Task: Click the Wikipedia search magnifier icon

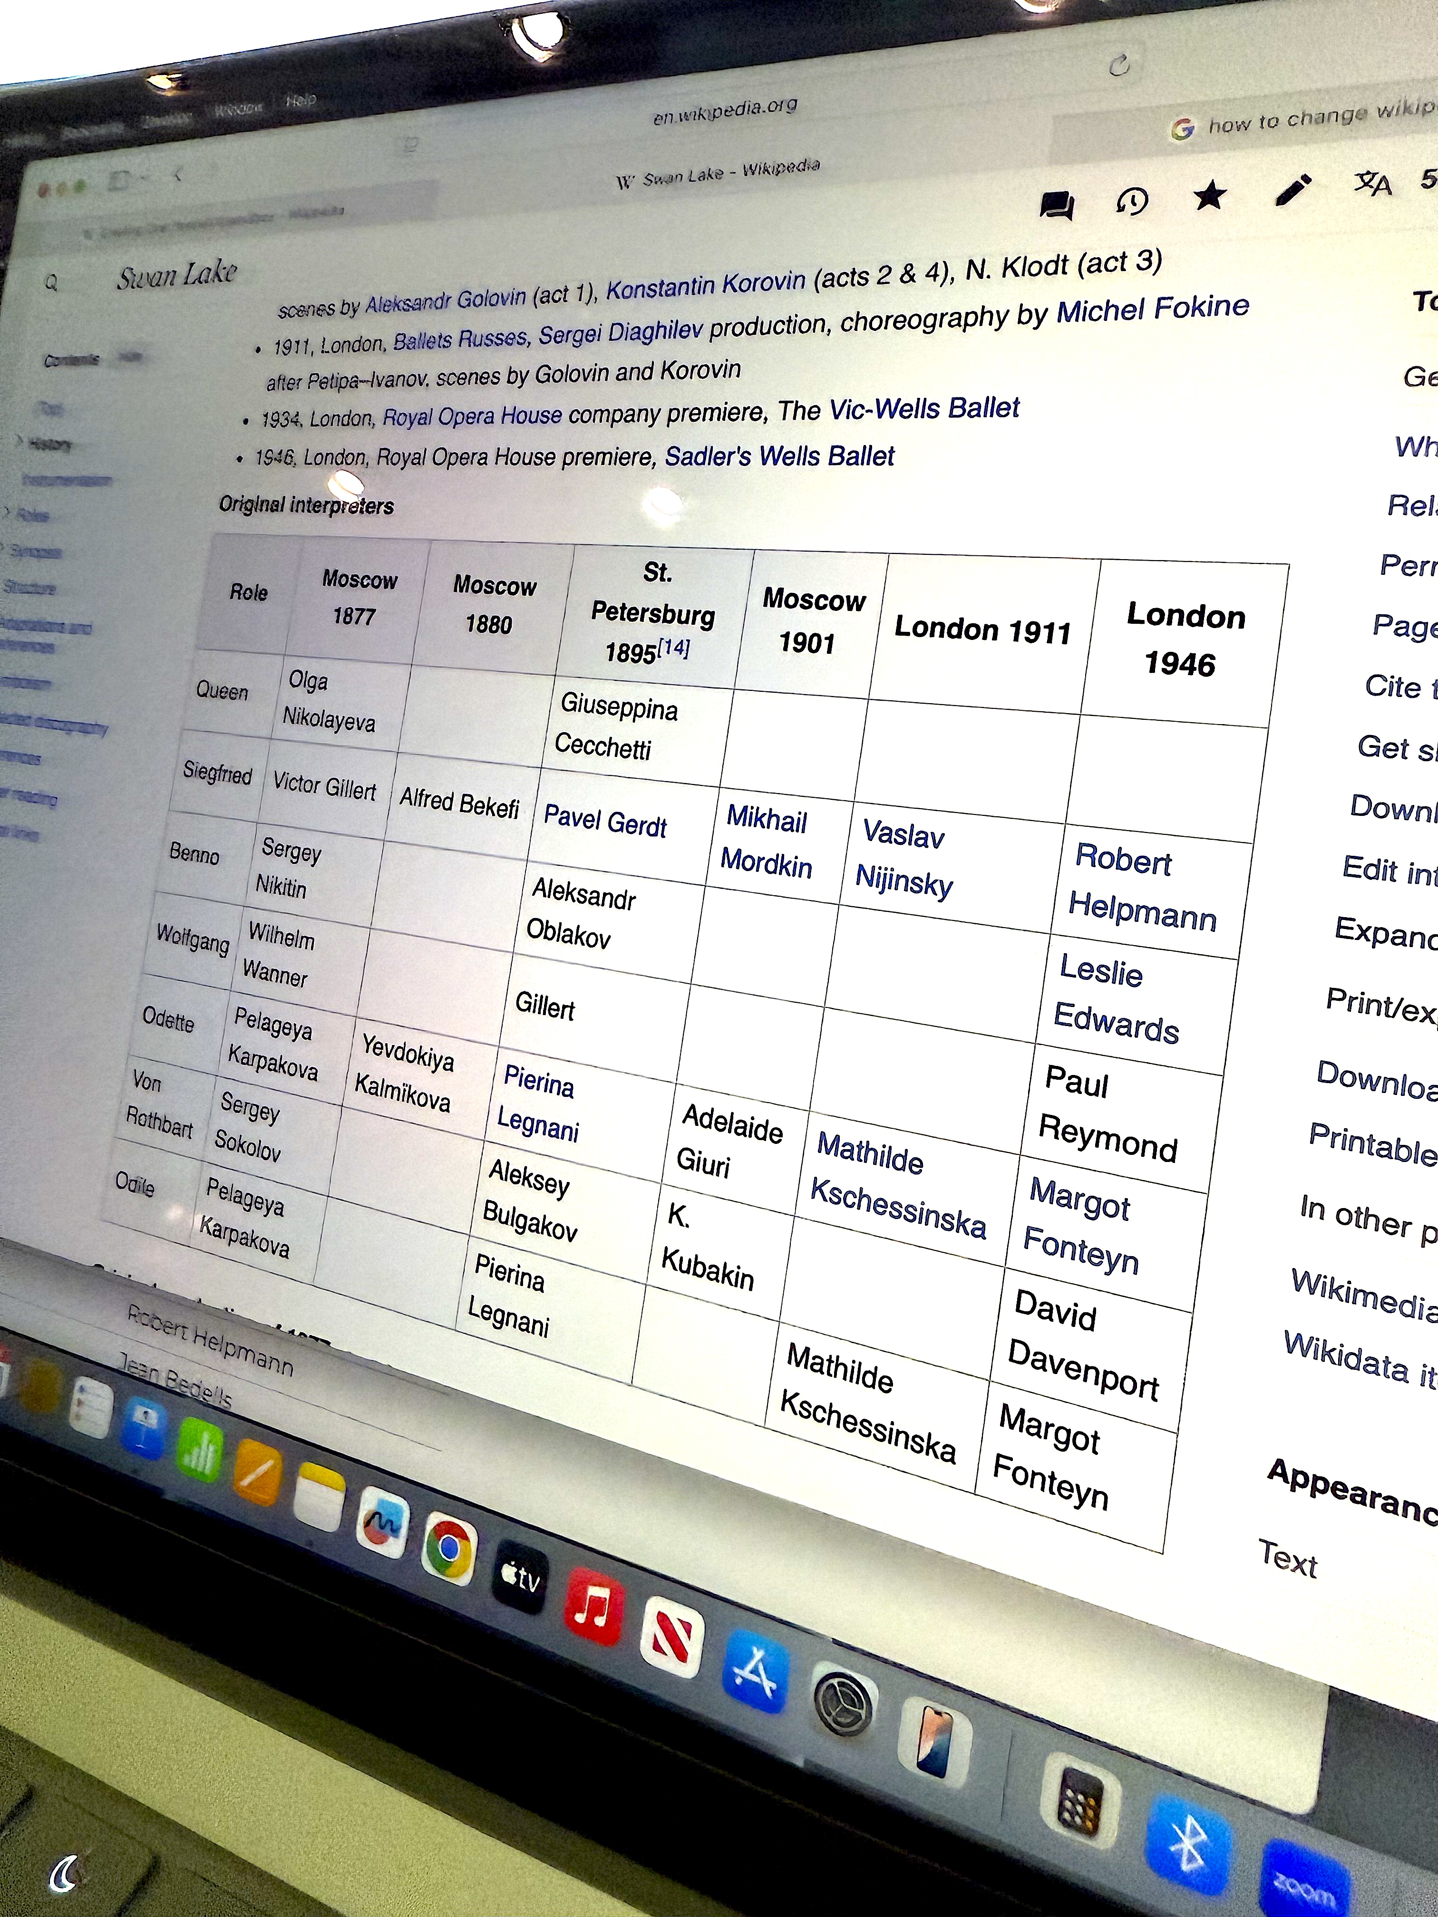Action: (51, 282)
